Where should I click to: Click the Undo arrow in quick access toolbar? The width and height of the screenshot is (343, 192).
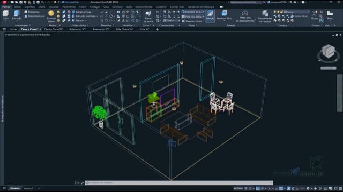(42, 2)
